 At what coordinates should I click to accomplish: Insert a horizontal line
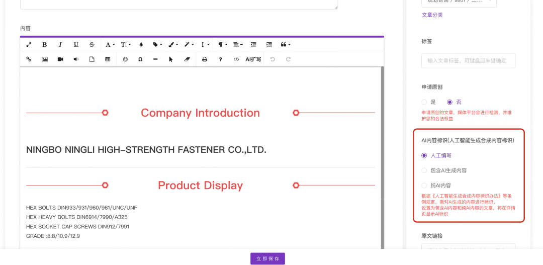(x=155, y=59)
